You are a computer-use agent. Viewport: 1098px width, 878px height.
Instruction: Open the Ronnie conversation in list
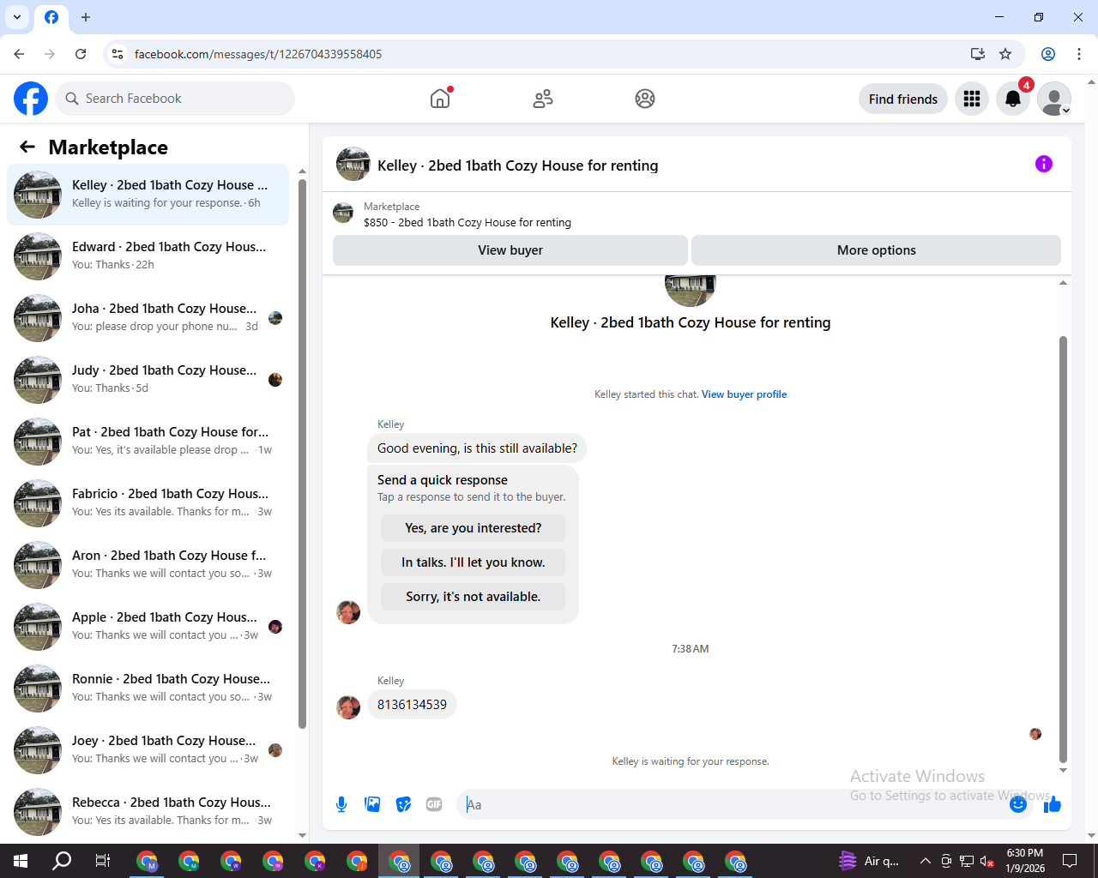(148, 689)
